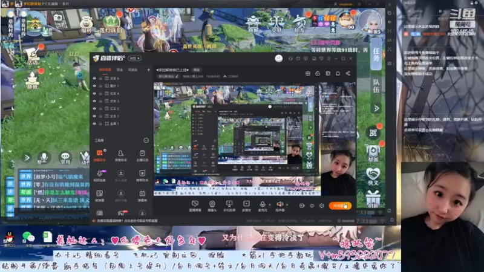Open the main menu icon in 直播伴侣 title bar
484x272 pixels.
pos(329,58)
